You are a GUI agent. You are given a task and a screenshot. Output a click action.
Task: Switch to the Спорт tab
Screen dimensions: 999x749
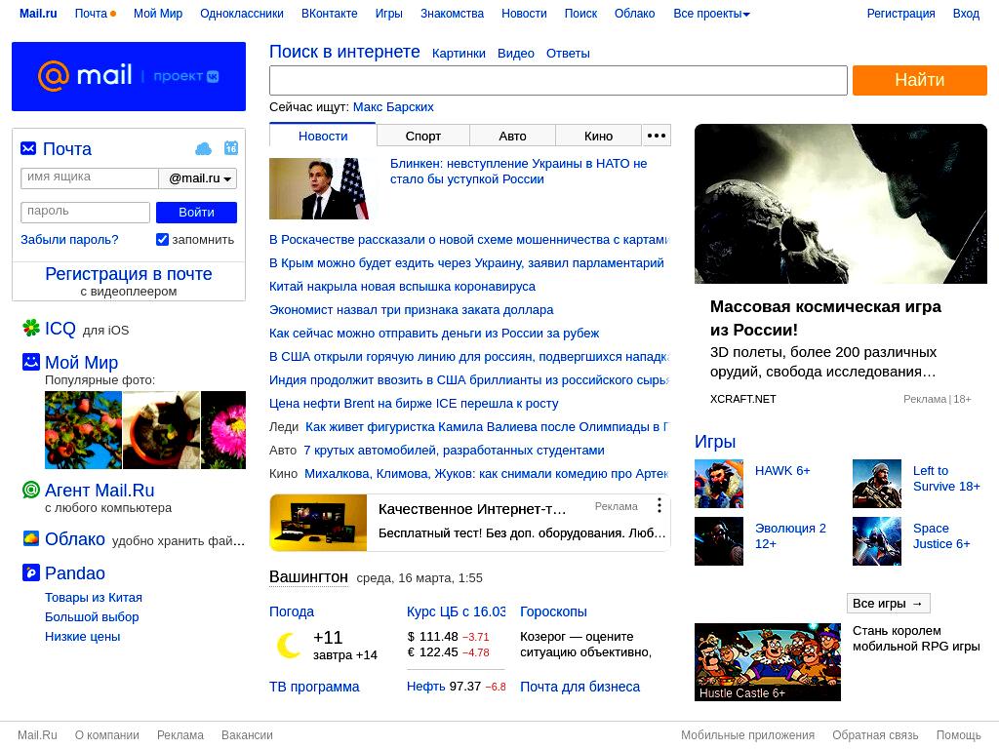423,136
